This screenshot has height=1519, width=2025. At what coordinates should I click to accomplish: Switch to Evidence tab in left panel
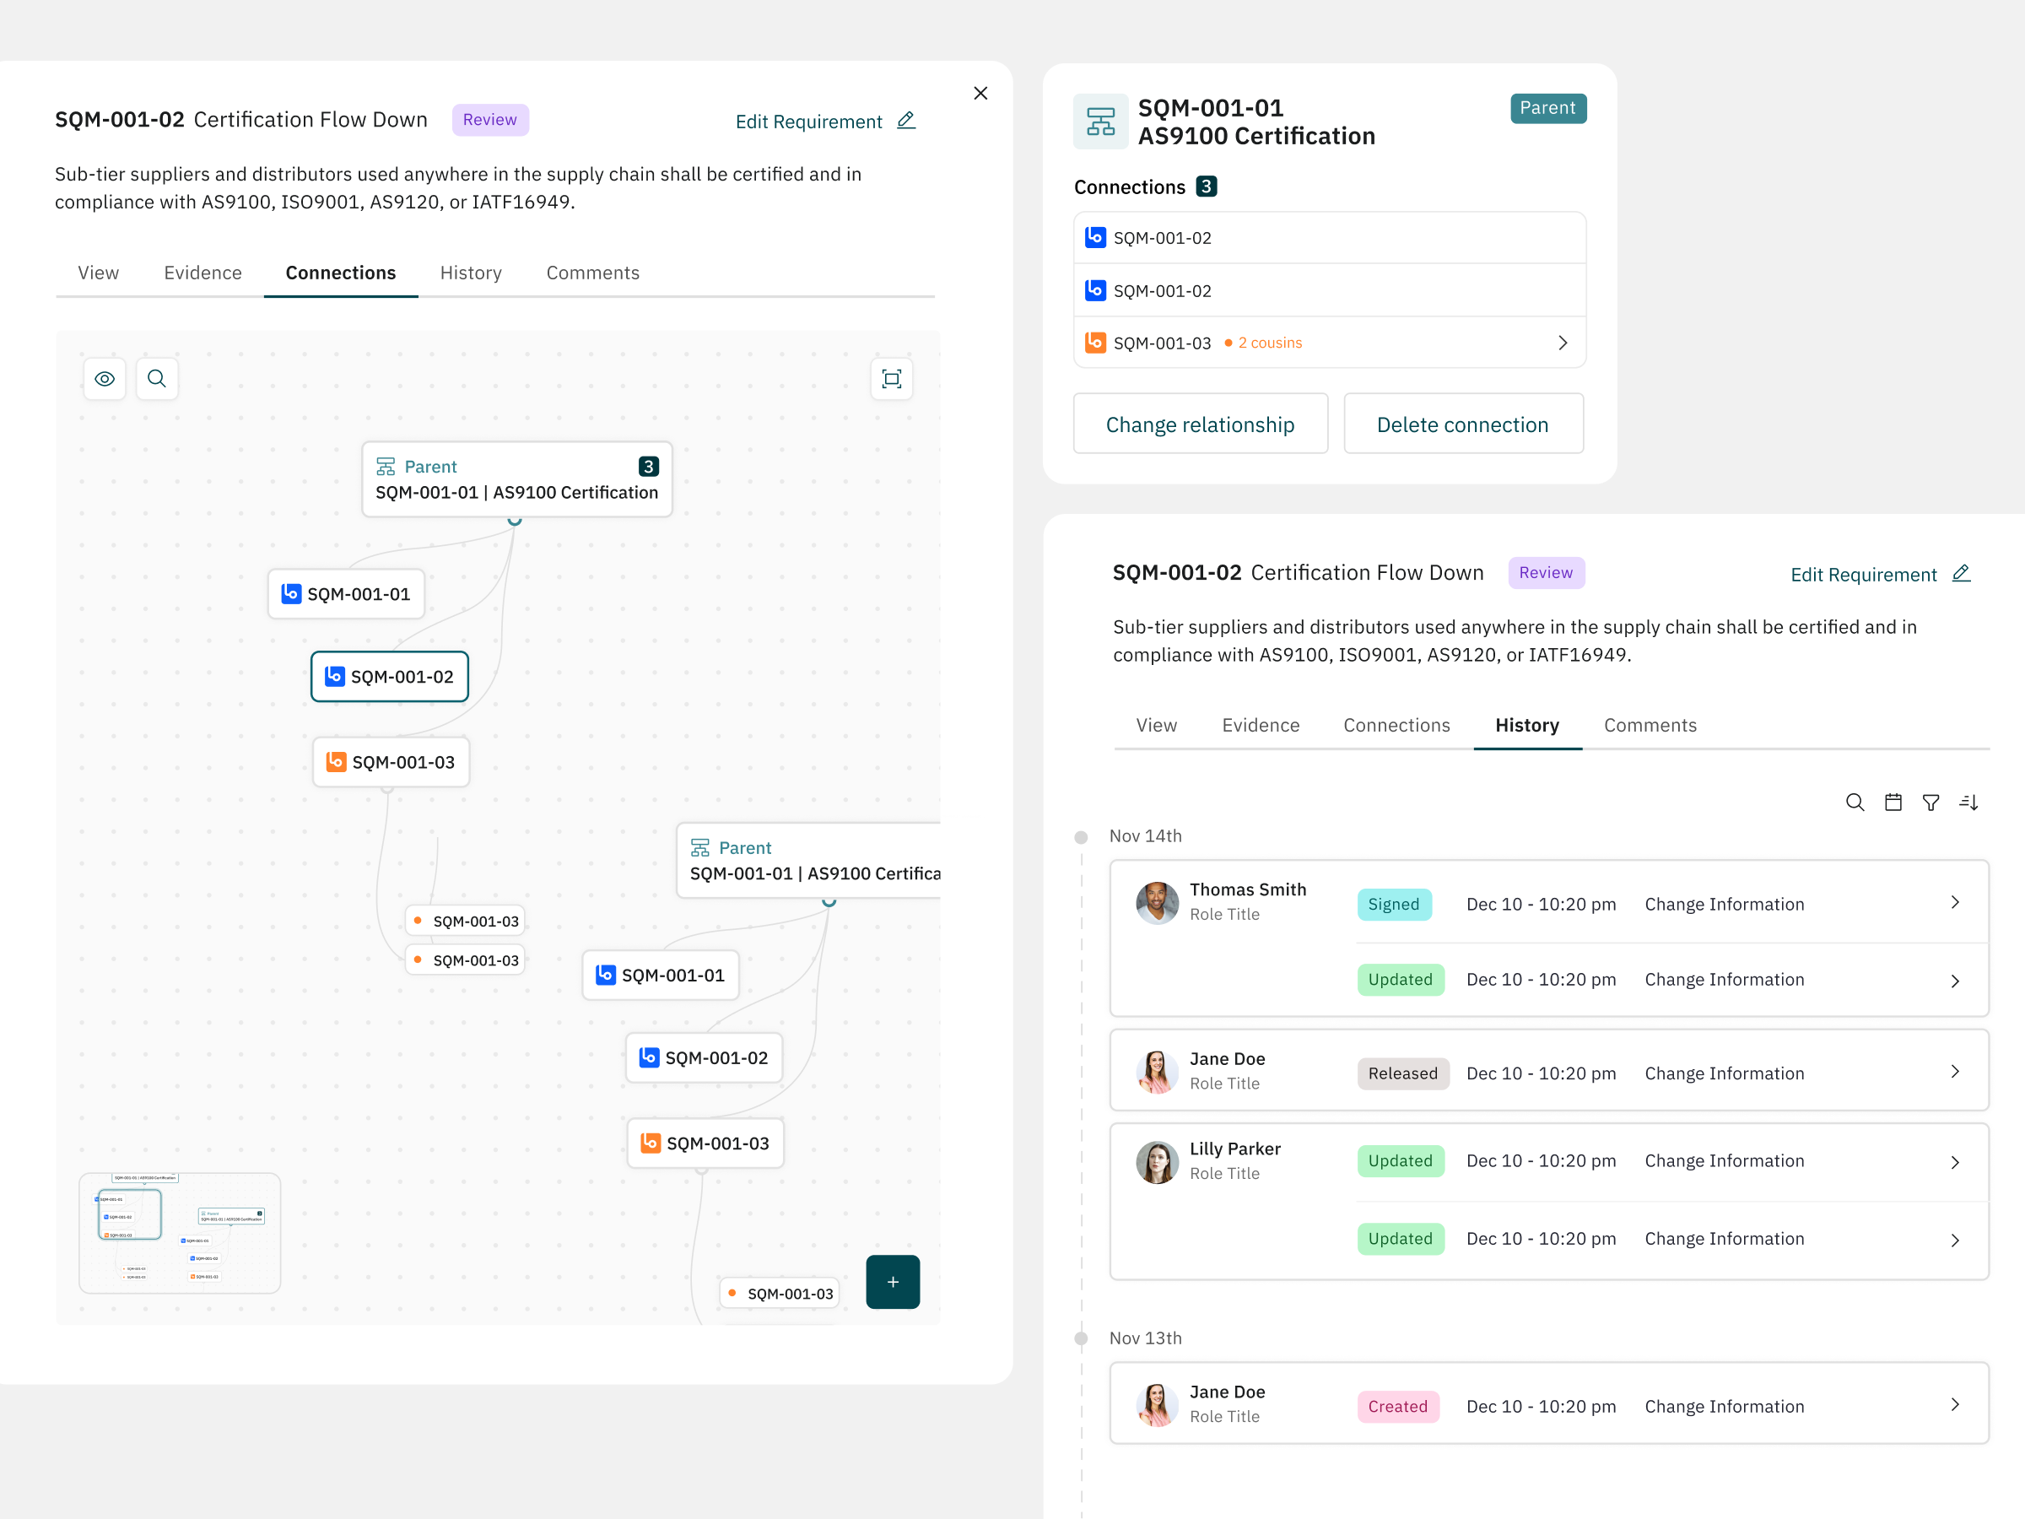(202, 273)
